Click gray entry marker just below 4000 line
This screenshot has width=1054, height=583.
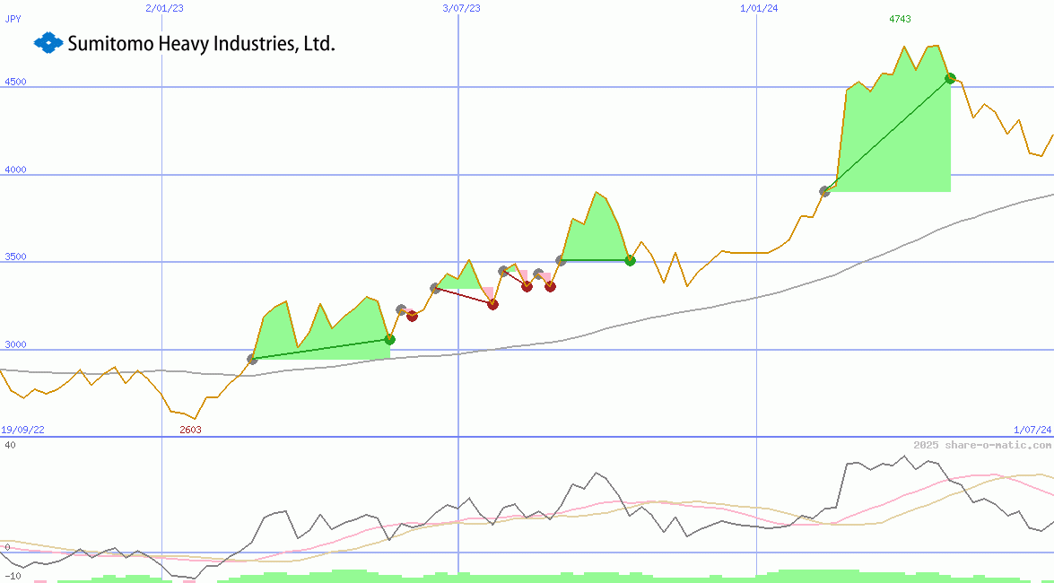(x=824, y=191)
